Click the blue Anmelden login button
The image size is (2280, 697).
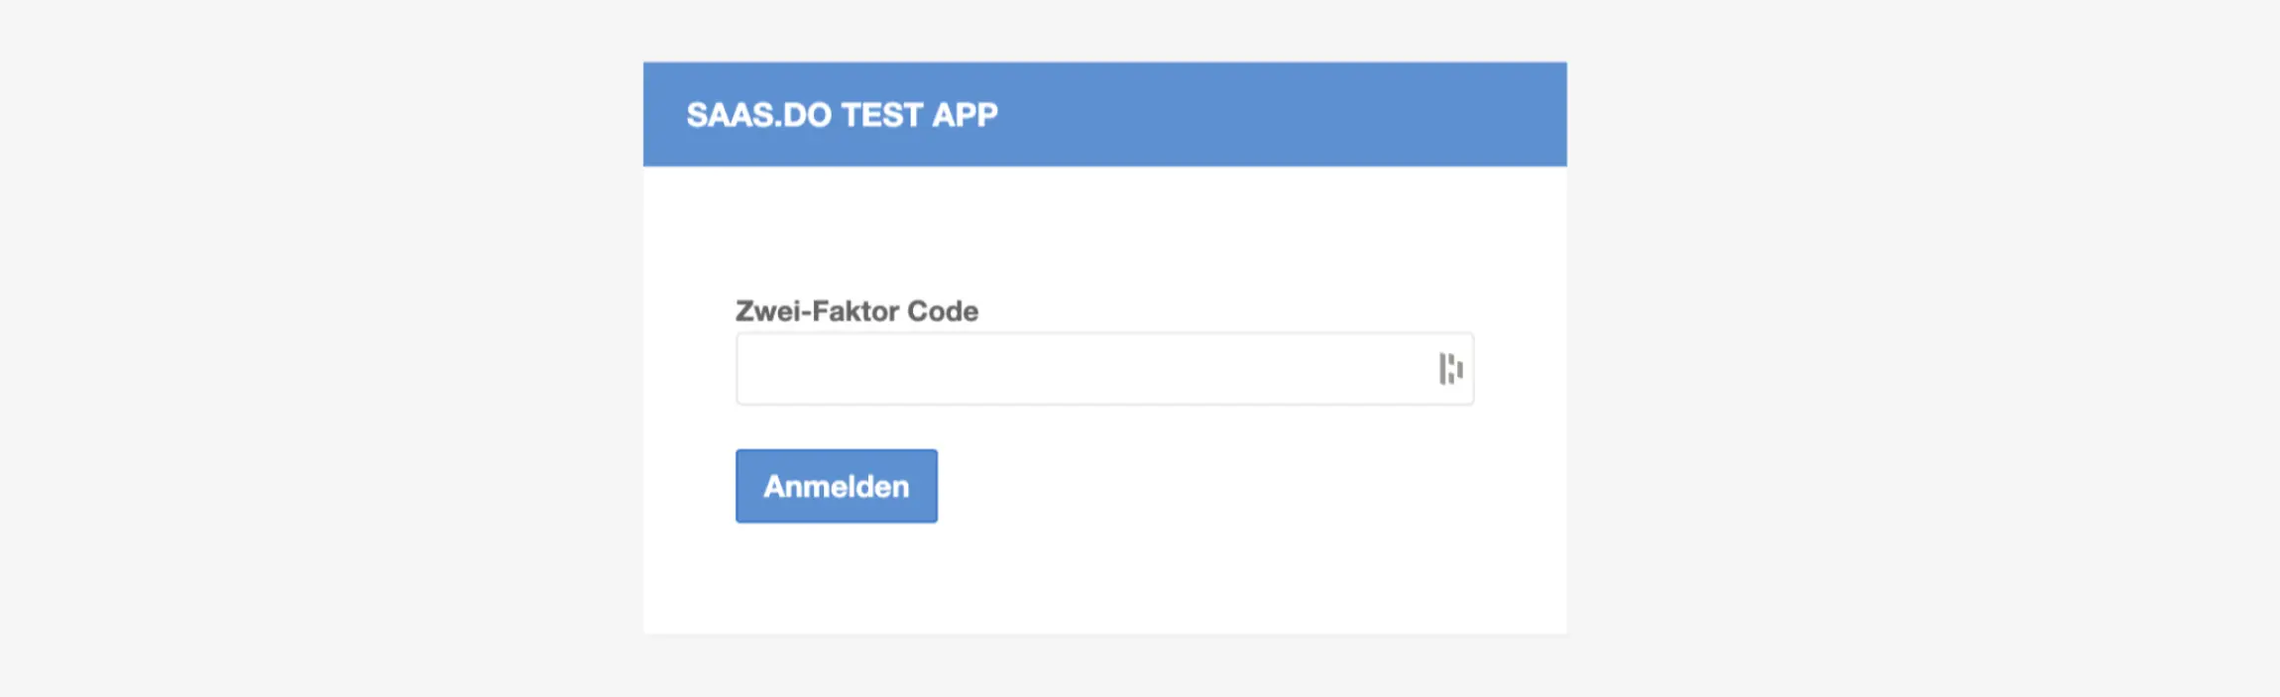coord(836,486)
